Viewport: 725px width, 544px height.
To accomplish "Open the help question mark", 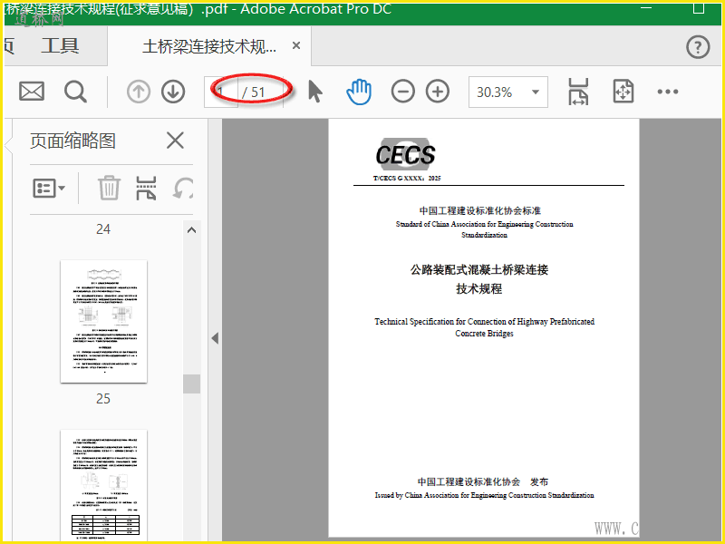I will pyautogui.click(x=698, y=47).
